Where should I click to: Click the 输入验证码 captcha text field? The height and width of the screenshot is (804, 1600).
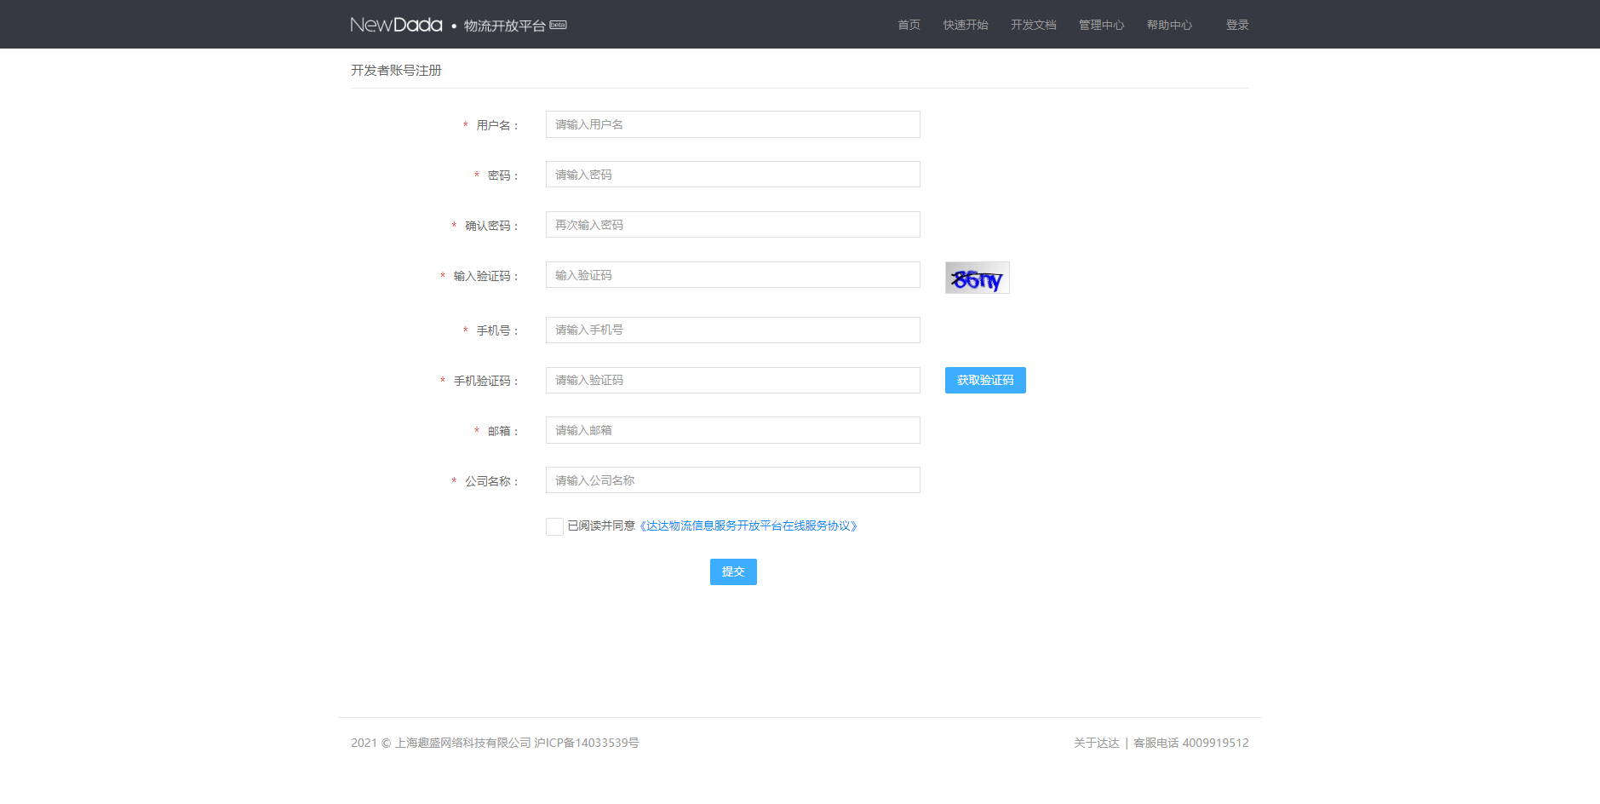coord(732,275)
